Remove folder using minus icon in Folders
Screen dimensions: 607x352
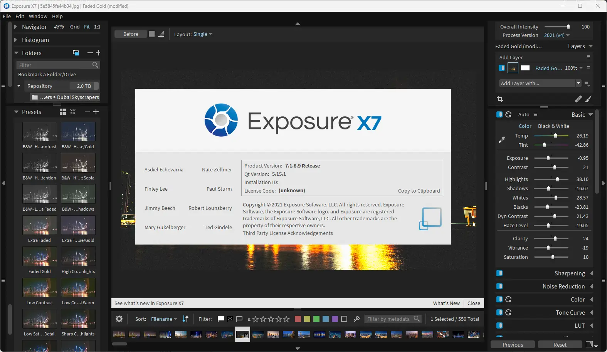coord(90,53)
